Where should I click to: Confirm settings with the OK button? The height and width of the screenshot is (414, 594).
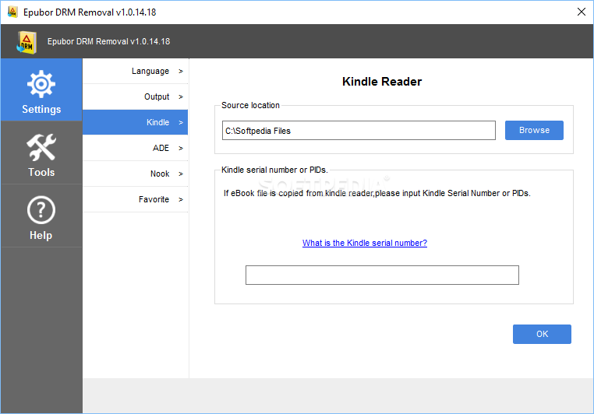click(x=542, y=334)
